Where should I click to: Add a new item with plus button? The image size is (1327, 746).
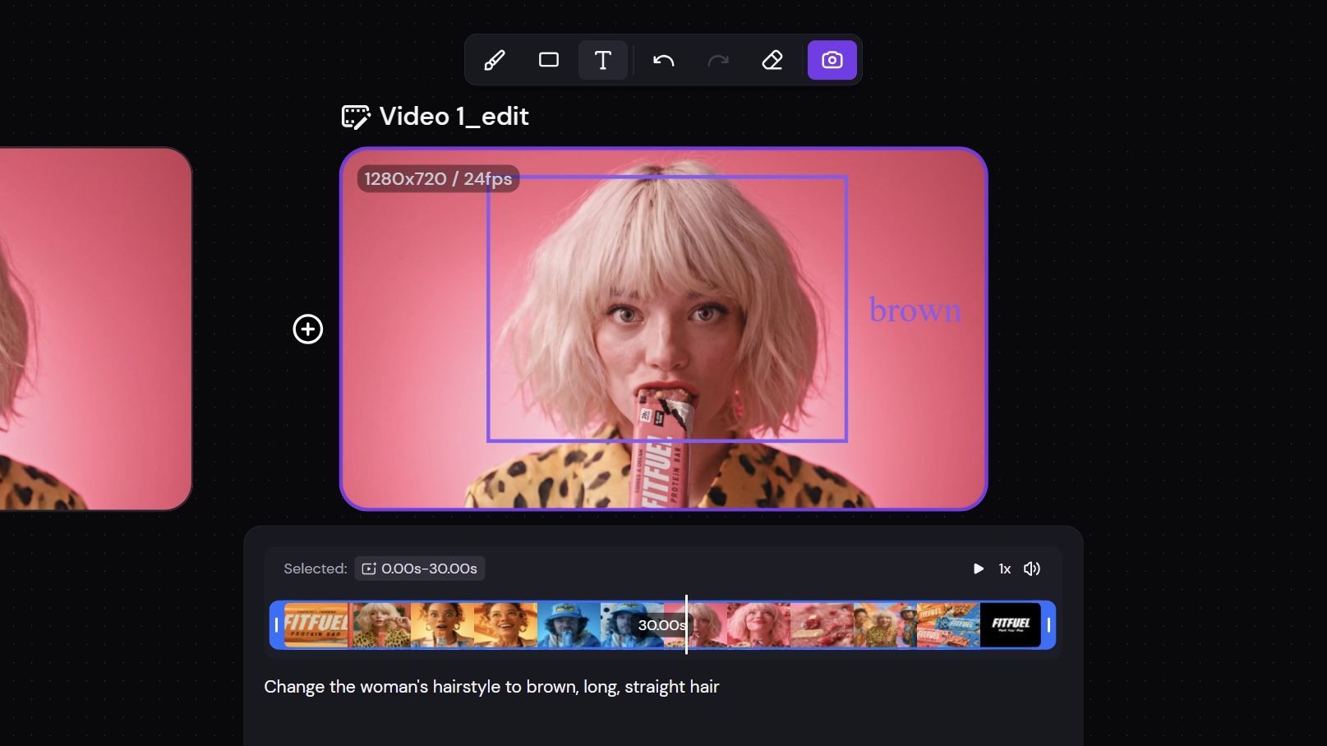click(x=308, y=329)
